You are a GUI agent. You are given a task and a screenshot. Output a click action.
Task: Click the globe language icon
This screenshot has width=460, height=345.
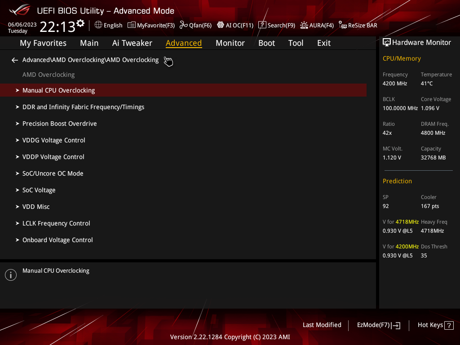pyautogui.click(x=98, y=25)
